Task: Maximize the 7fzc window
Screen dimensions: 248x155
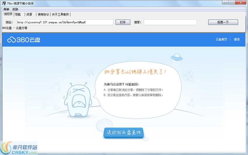Action: point(232,2)
